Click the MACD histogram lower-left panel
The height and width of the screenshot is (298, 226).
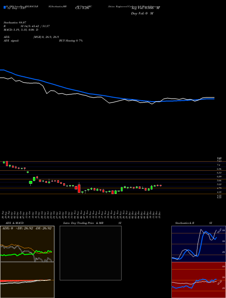coord(27,280)
